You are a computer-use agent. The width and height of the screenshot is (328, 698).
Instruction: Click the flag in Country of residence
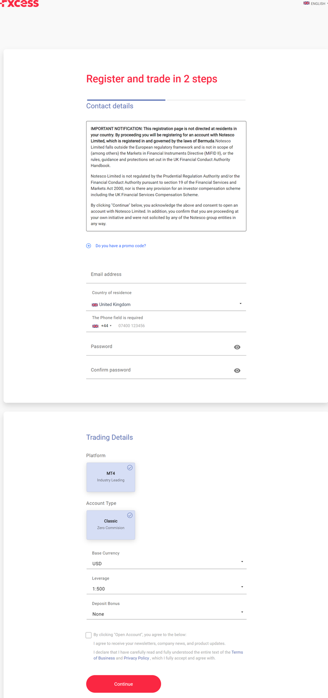[x=95, y=305]
